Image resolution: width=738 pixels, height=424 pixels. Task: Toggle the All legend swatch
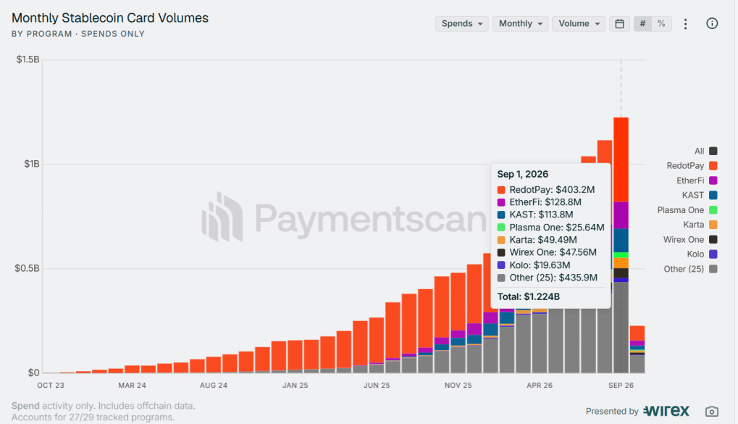[713, 151]
